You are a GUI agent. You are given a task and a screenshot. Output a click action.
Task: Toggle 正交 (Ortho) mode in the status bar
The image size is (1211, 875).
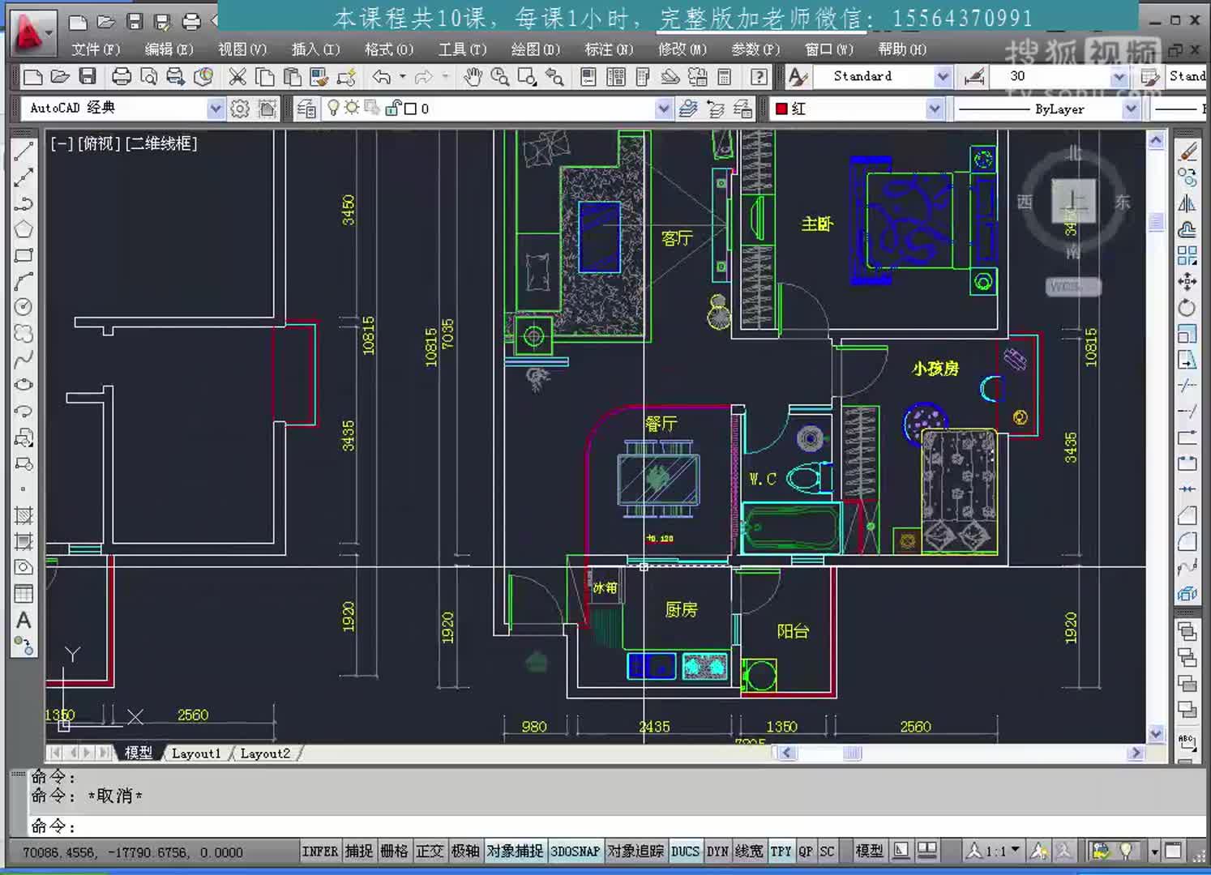[x=430, y=852]
